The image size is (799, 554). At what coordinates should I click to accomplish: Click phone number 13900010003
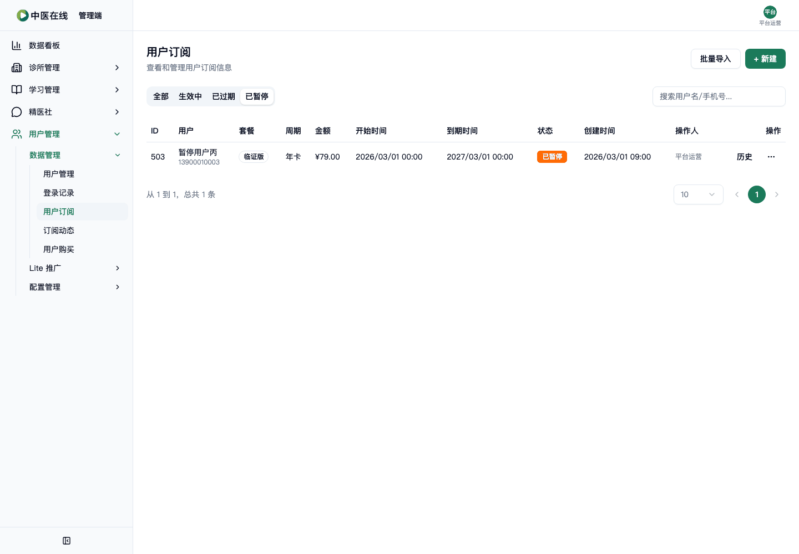pos(199,162)
